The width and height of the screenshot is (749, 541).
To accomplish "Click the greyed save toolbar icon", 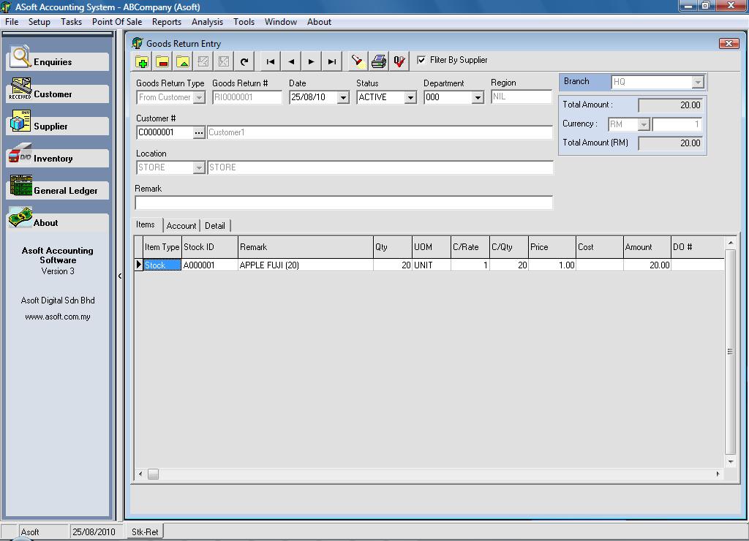I will (x=203, y=61).
